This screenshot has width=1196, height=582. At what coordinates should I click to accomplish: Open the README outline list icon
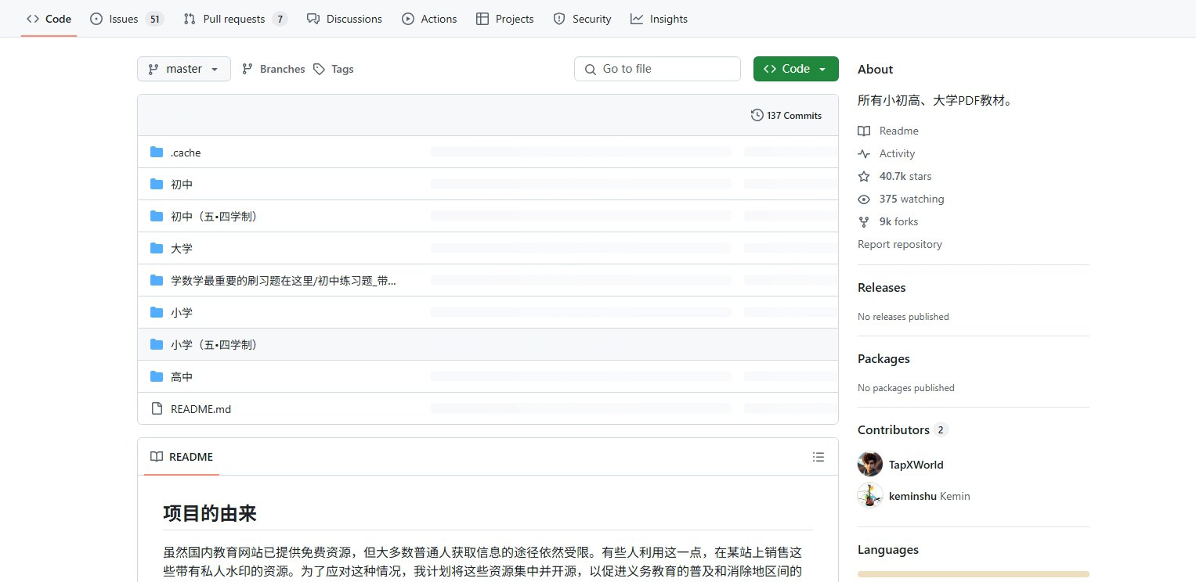click(x=818, y=457)
